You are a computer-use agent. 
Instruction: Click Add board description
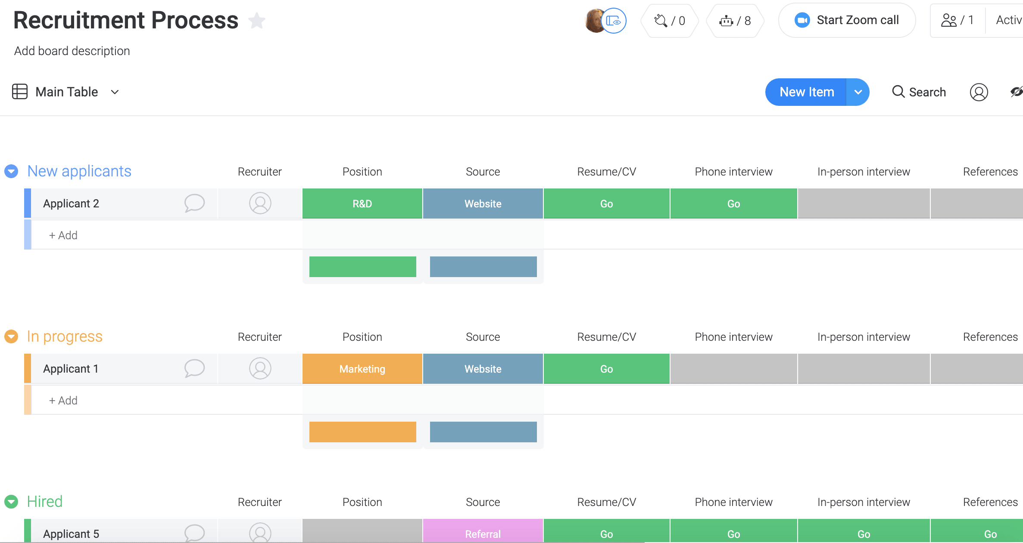coord(72,50)
